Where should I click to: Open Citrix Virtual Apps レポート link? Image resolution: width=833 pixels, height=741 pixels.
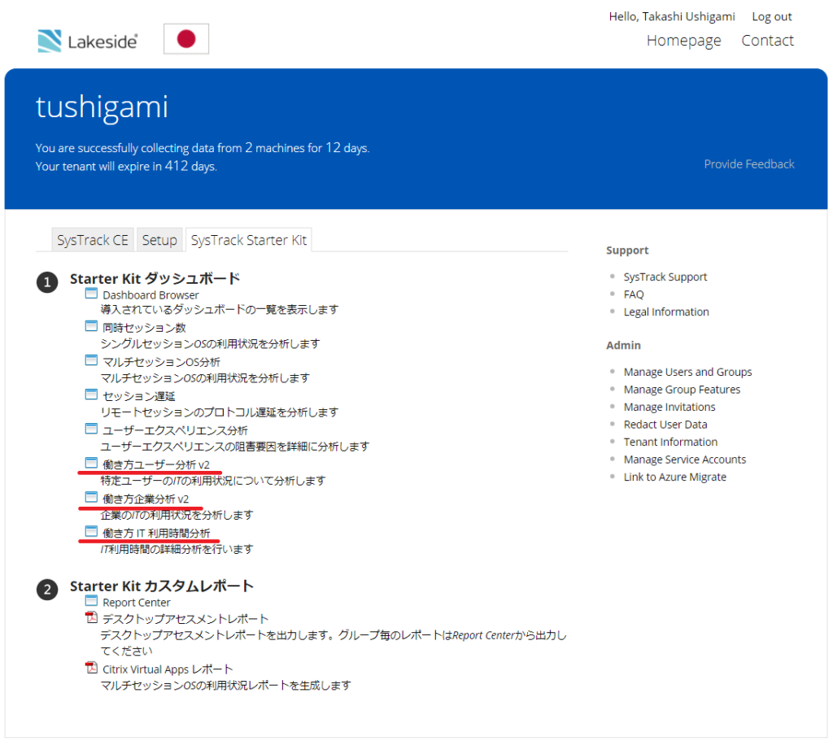pos(168,669)
